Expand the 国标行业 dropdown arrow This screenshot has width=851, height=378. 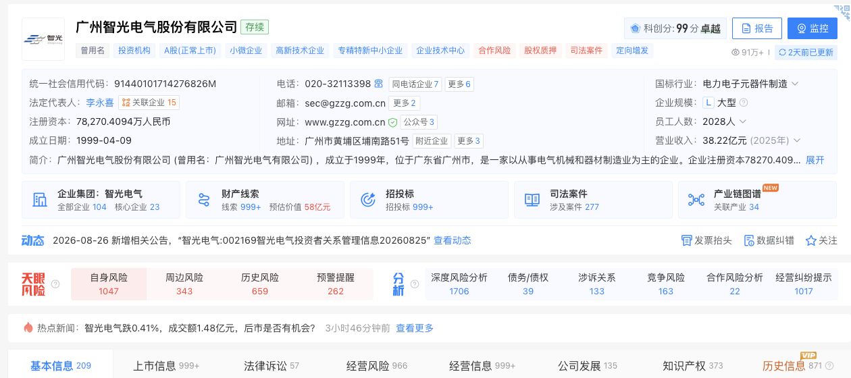[794, 84]
